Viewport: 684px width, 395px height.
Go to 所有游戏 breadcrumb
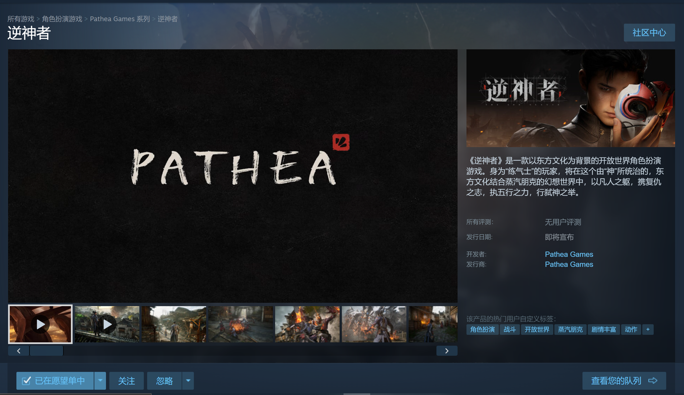tap(21, 19)
